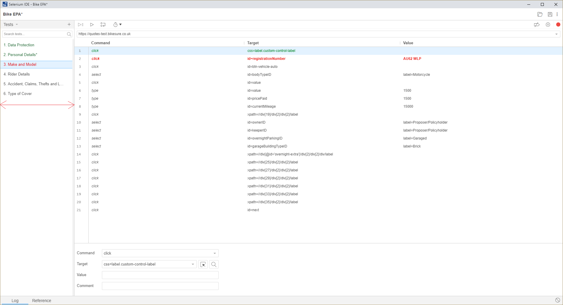This screenshot has width=563, height=305.
Task: Open the test execution speed dropdown
Action: click(x=117, y=24)
